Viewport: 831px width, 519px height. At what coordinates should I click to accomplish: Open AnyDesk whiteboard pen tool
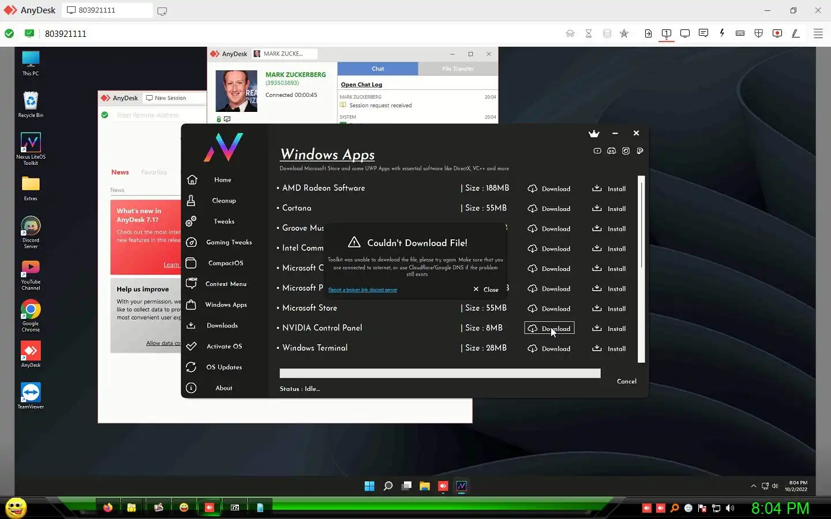pos(795,33)
